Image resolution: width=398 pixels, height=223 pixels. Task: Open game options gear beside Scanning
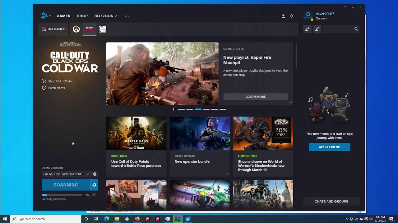tap(94, 185)
